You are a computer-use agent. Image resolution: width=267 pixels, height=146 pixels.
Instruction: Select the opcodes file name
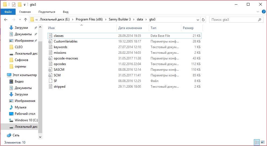[60, 64]
